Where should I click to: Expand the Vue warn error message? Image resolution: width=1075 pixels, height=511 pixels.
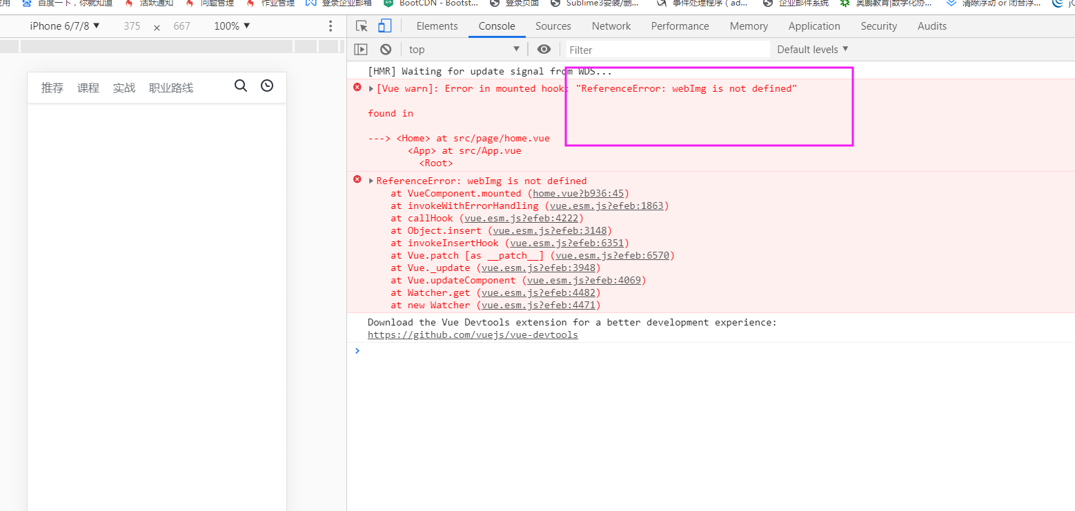(371, 88)
